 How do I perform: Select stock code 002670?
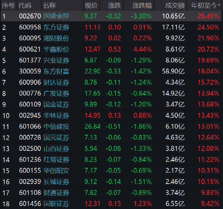point(30,16)
